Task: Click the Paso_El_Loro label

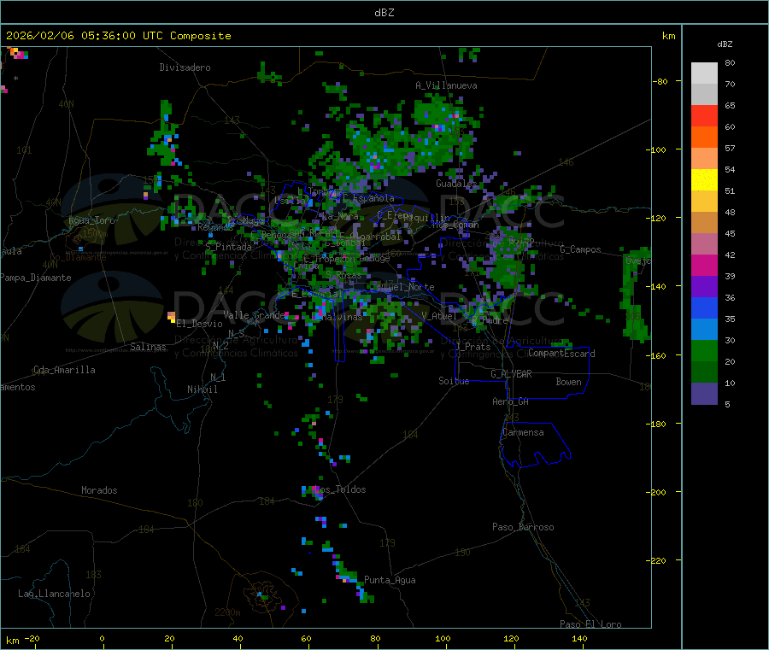Action: (x=591, y=624)
